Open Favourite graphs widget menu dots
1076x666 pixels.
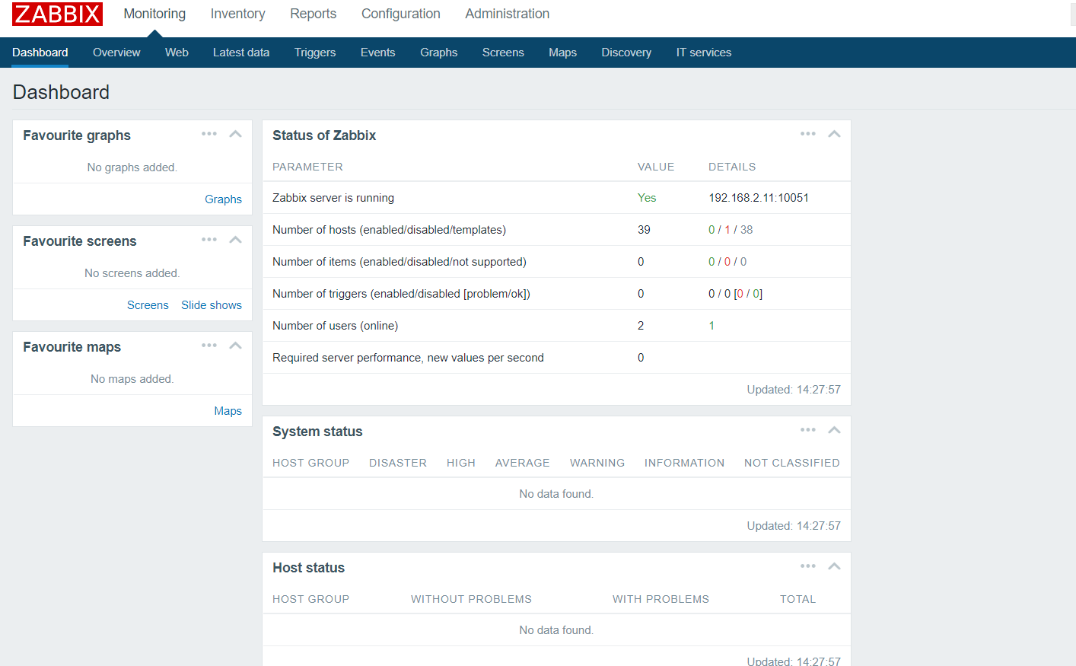[209, 134]
